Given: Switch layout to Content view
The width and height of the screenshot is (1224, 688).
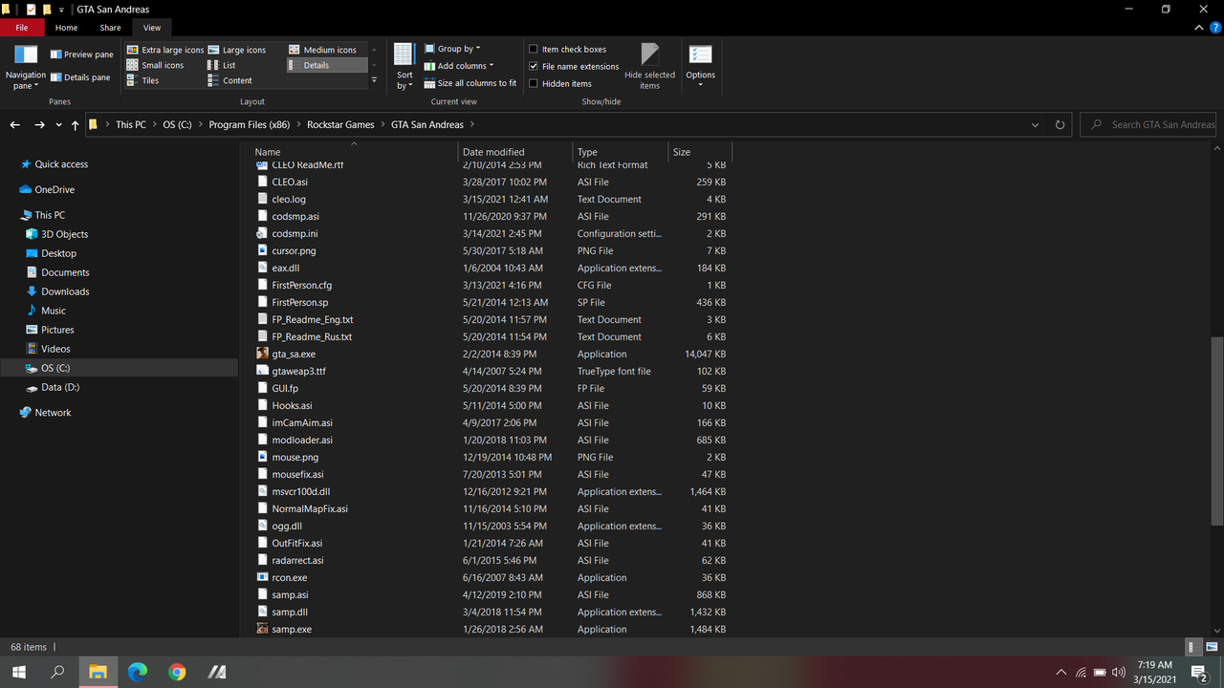Looking at the screenshot, I should (230, 80).
